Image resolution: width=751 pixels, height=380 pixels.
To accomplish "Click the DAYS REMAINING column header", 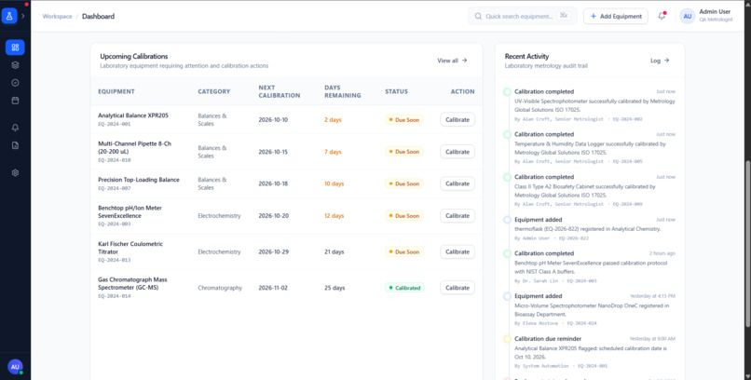I will coord(343,91).
